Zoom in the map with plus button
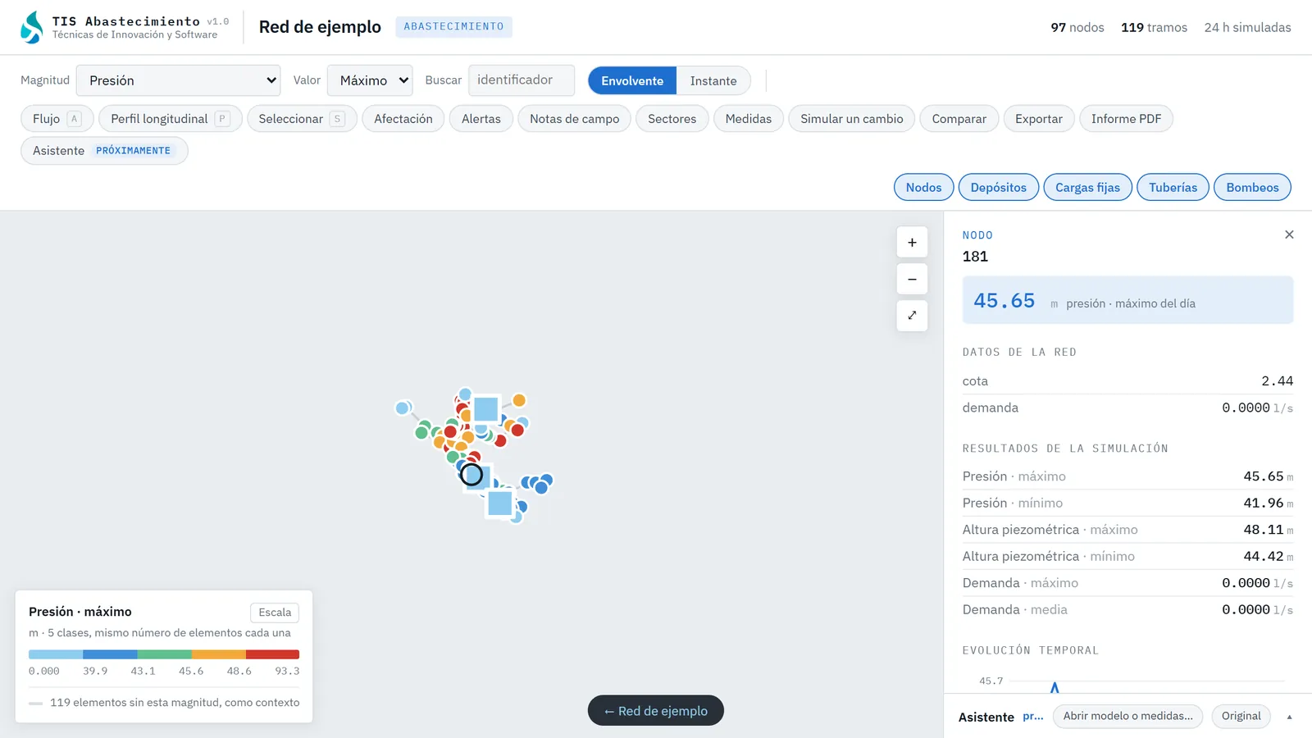1312x738 pixels. pyautogui.click(x=912, y=243)
